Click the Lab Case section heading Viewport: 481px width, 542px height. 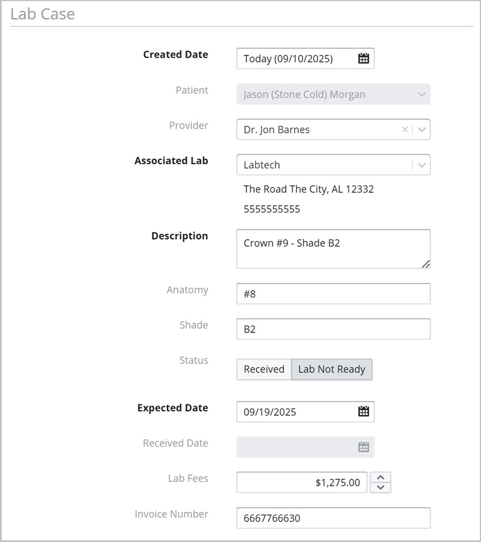(42, 14)
